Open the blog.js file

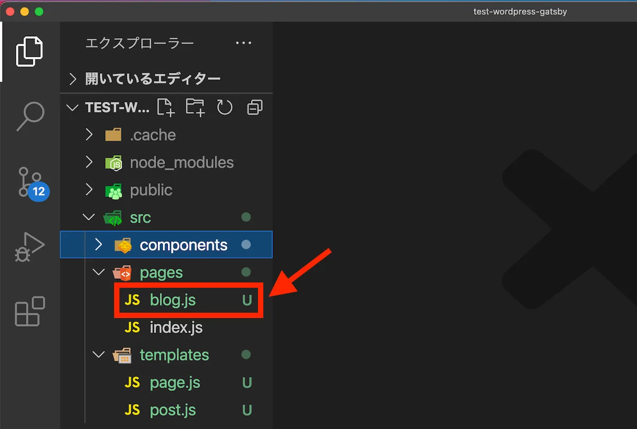click(x=173, y=300)
